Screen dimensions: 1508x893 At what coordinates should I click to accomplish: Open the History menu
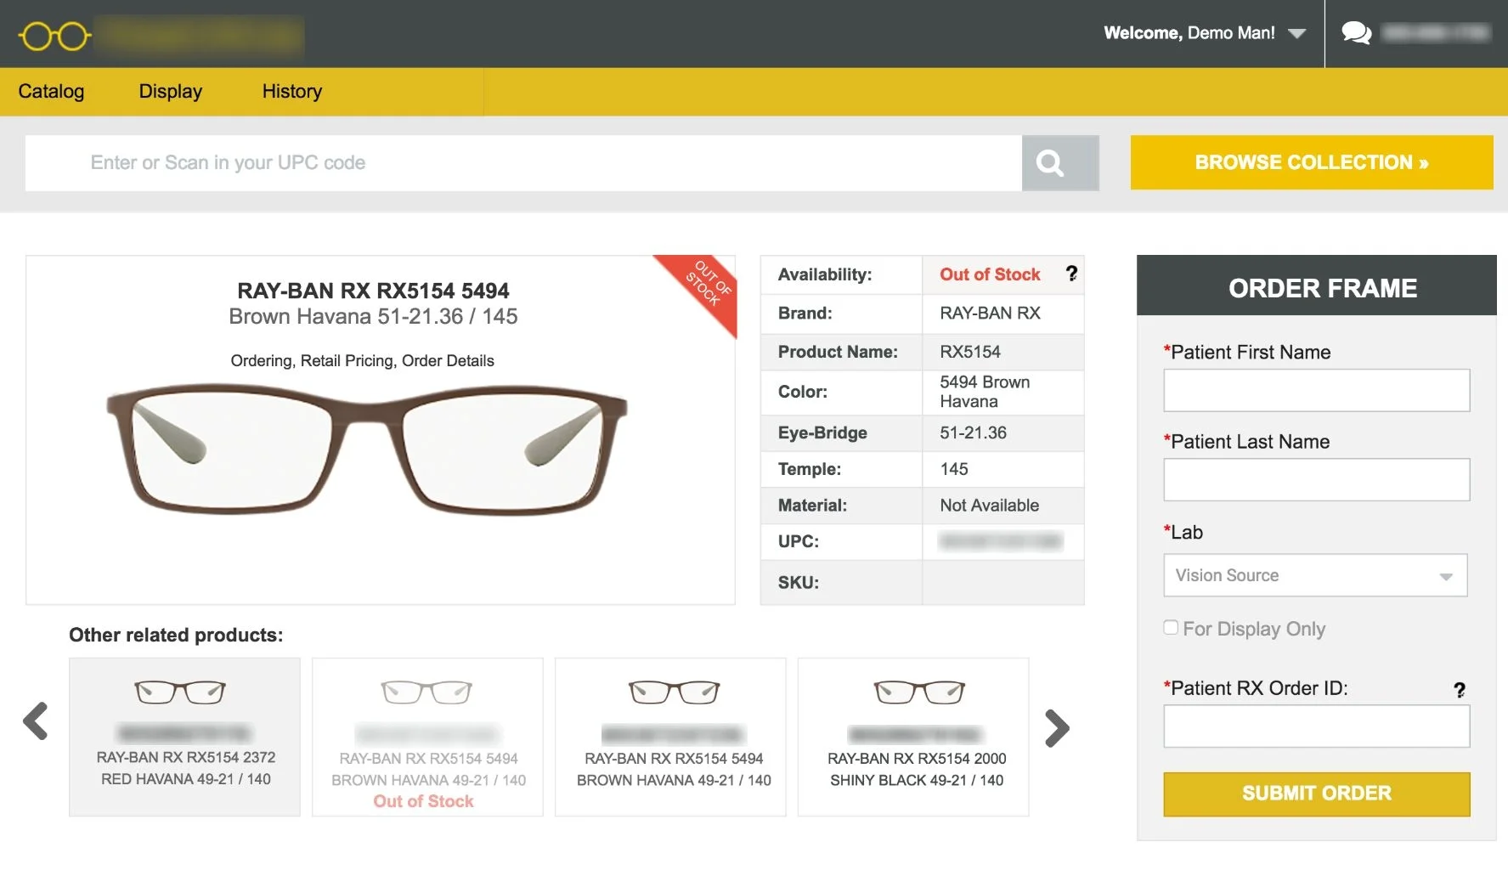point(292,91)
